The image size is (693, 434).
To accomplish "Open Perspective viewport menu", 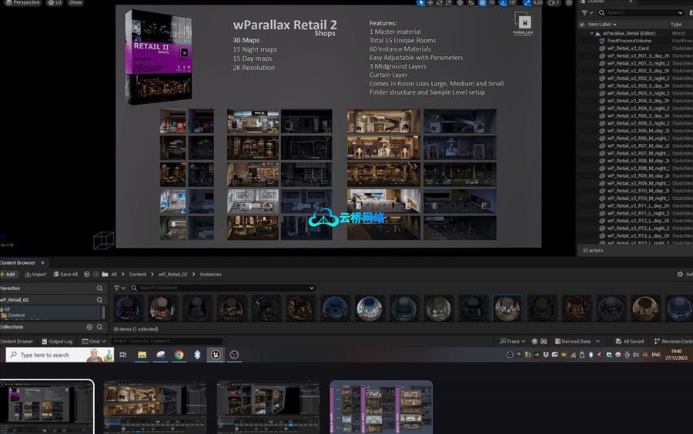I will pyautogui.click(x=22, y=2).
